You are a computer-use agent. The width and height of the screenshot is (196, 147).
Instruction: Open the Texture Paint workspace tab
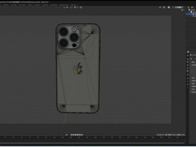[22, 5]
